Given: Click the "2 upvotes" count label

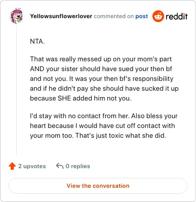Looking at the screenshot, I should tap(32, 166).
